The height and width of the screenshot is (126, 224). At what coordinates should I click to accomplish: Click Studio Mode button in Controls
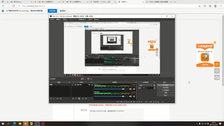click(165, 90)
